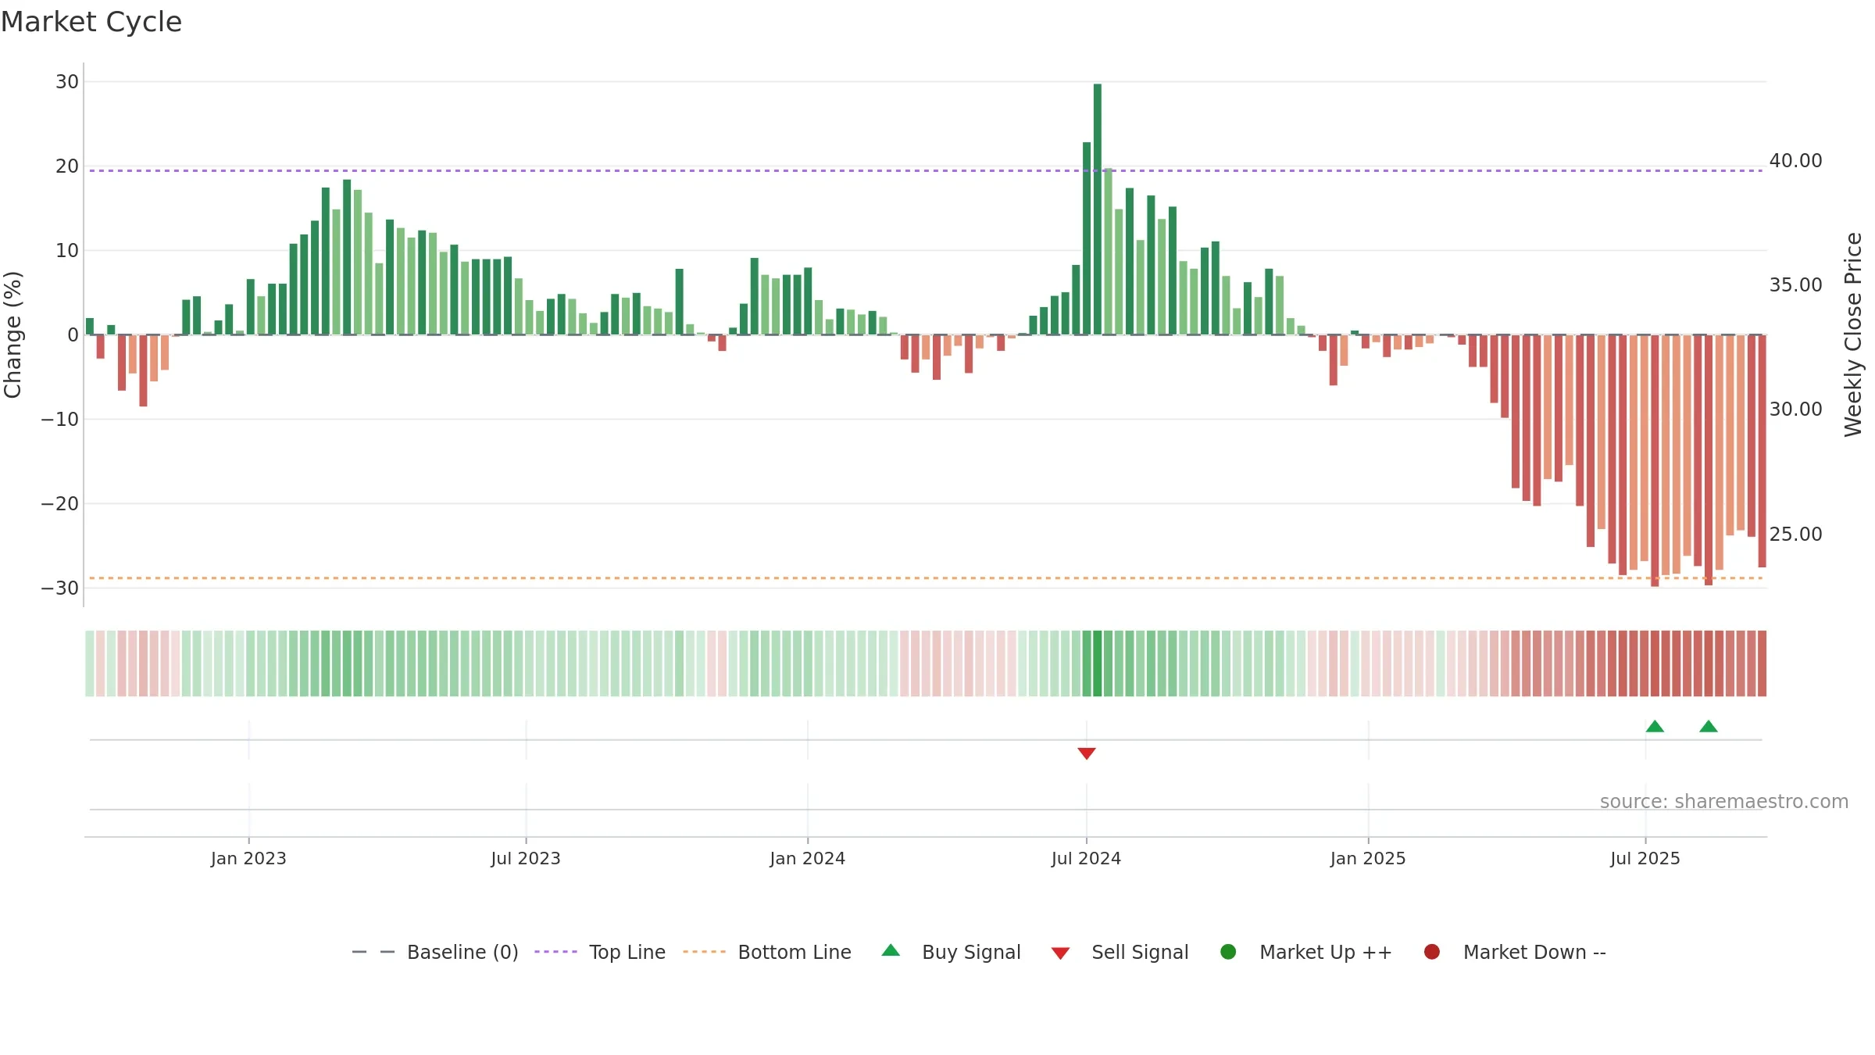1875x1055 pixels.
Task: Click the first pale green heatmap cell on the left
Action: (x=90, y=663)
